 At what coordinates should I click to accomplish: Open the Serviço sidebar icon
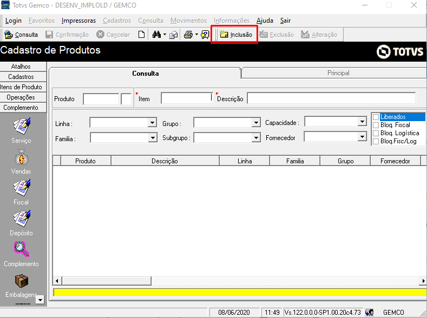click(22, 126)
